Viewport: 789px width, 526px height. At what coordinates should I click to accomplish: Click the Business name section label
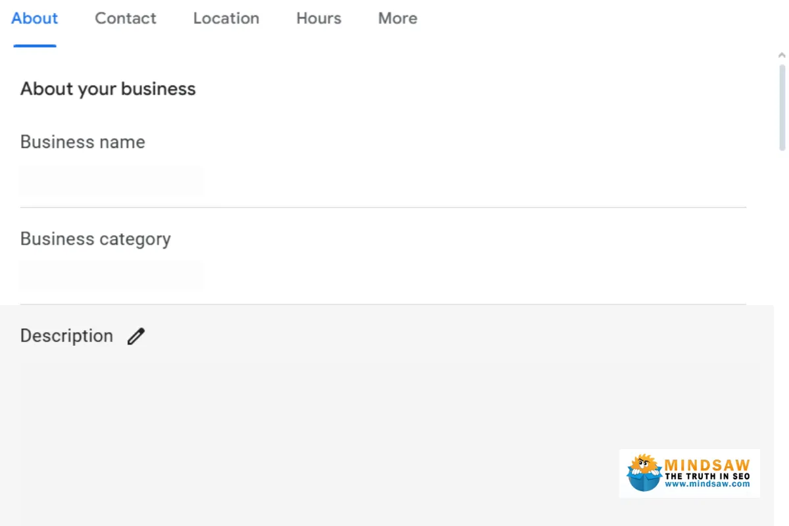tap(82, 141)
